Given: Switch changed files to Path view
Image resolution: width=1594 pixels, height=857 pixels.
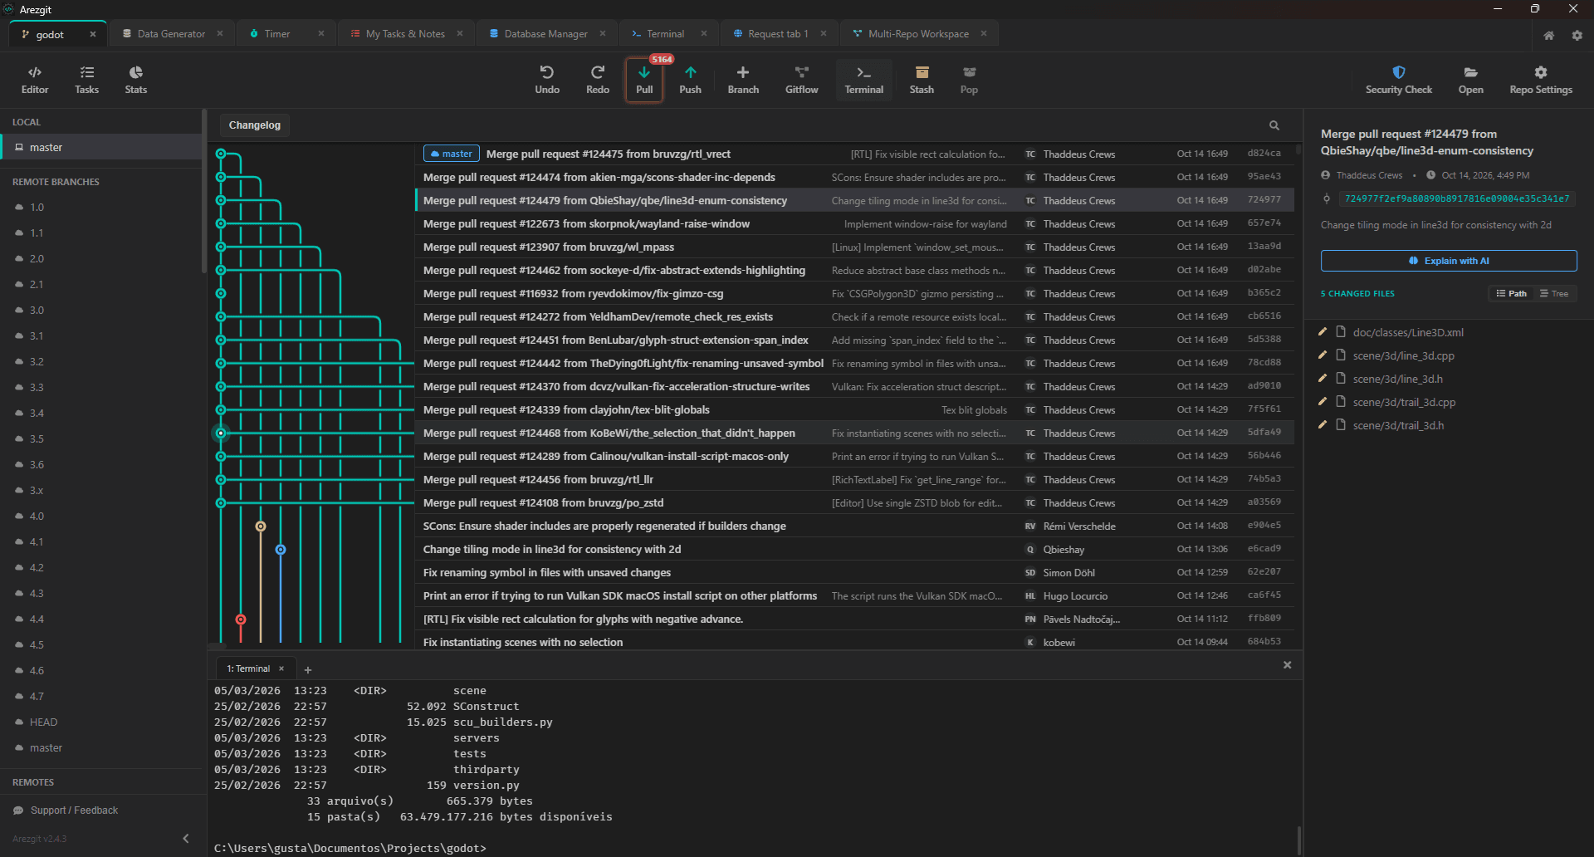Looking at the screenshot, I should [x=1511, y=293].
